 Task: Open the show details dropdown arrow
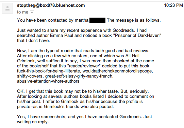point(32,12)
